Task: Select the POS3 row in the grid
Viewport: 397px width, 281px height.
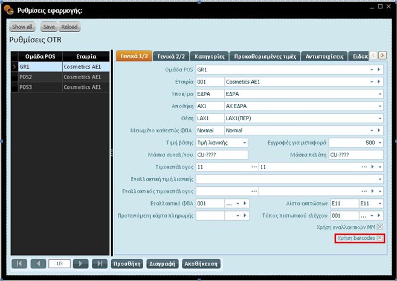Action: (60, 87)
